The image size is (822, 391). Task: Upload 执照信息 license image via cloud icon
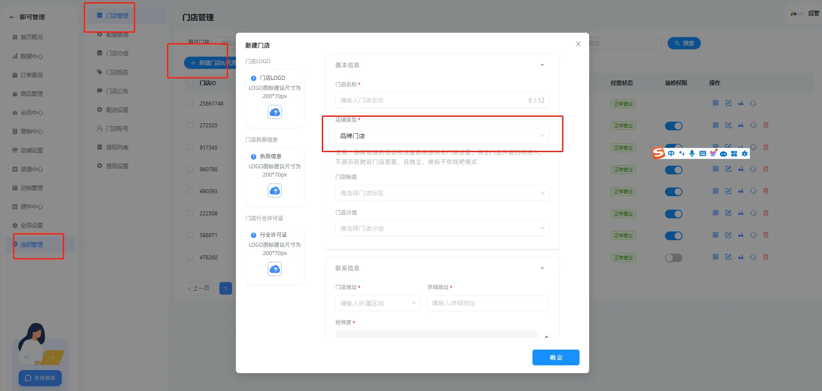click(x=275, y=191)
